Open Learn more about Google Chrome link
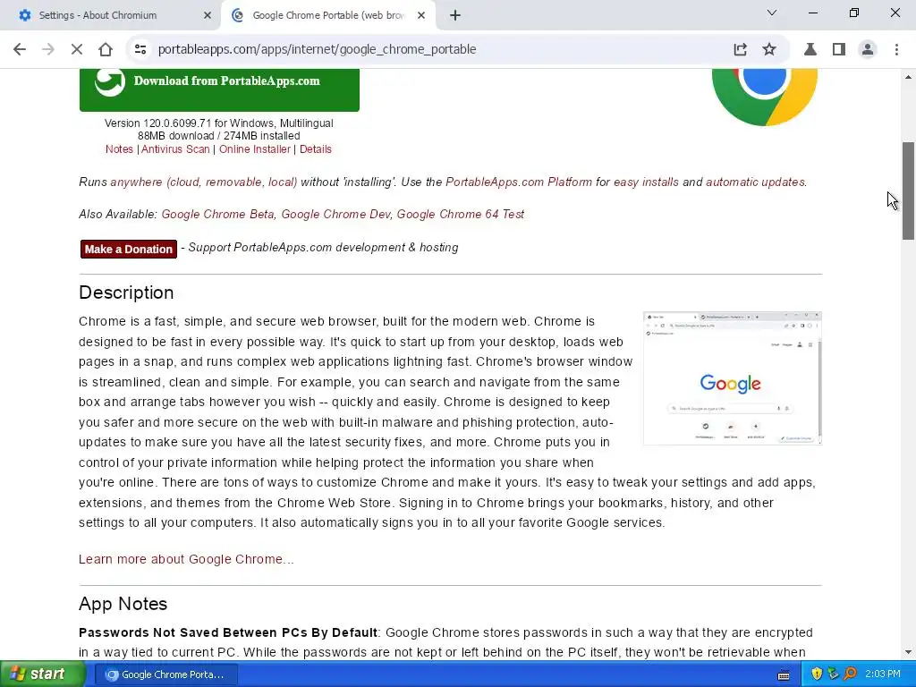Image resolution: width=916 pixels, height=687 pixels. (186, 560)
